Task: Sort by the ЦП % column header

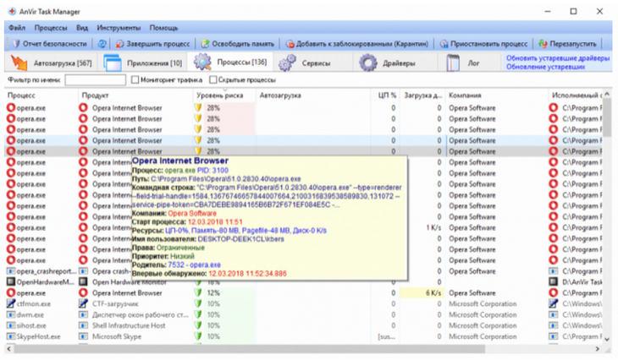Action: [387, 95]
